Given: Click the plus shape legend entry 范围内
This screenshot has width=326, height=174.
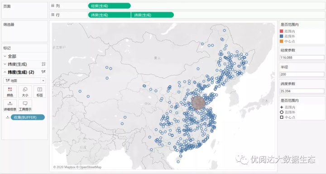Looking at the screenshot, I should (288, 107).
